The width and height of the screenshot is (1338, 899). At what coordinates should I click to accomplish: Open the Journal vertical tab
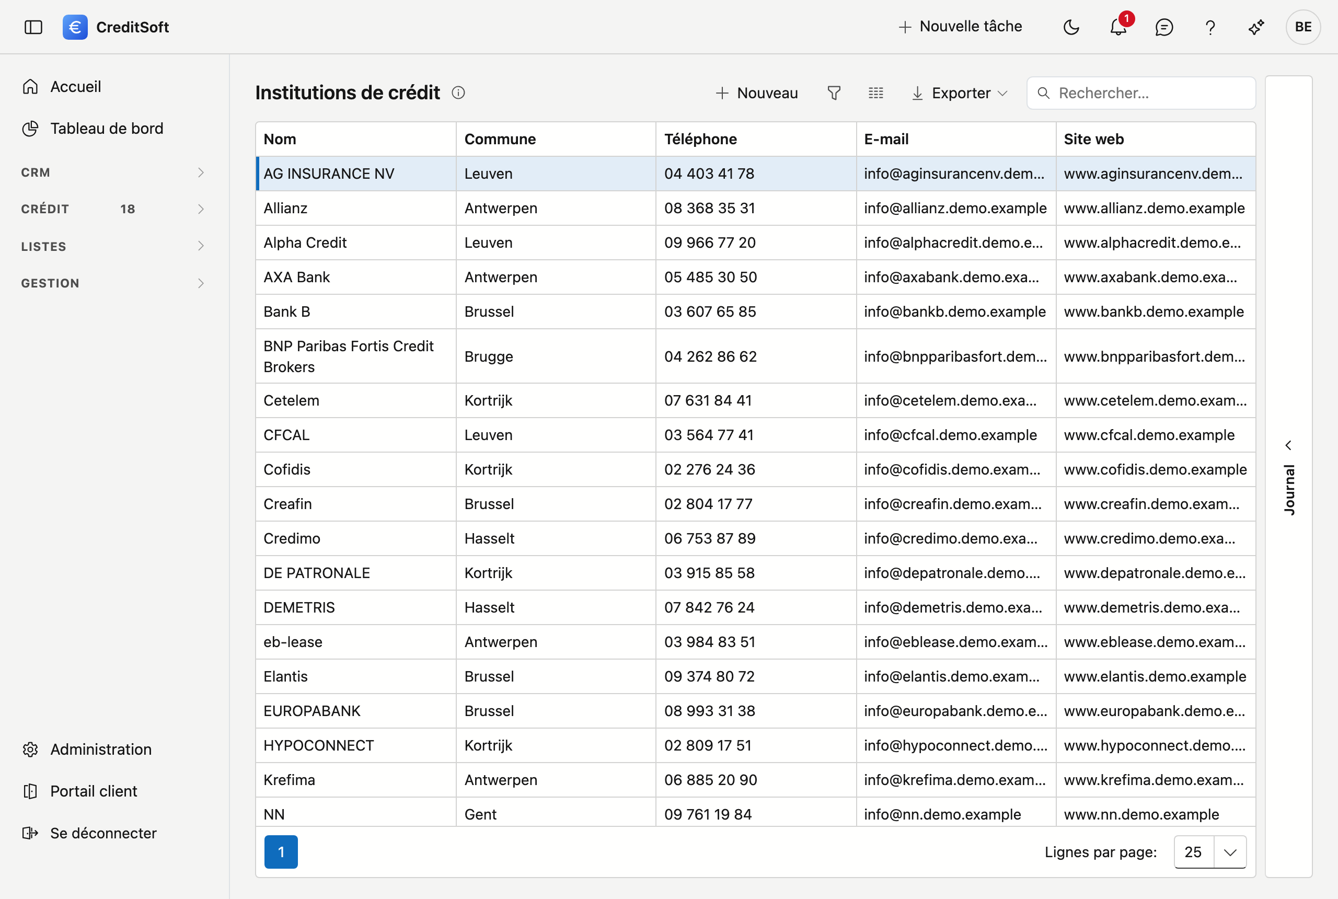tap(1289, 490)
